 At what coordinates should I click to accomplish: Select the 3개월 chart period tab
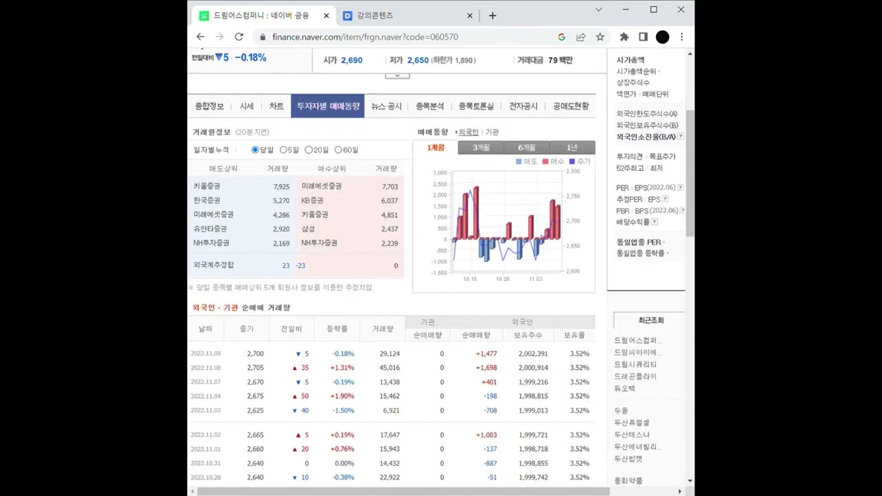(481, 147)
